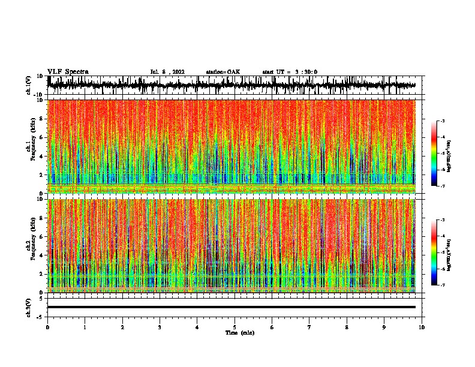Image resolution: width=475 pixels, height=367 pixels.
Task: Click time axis tick label "7"
Action: [309, 327]
